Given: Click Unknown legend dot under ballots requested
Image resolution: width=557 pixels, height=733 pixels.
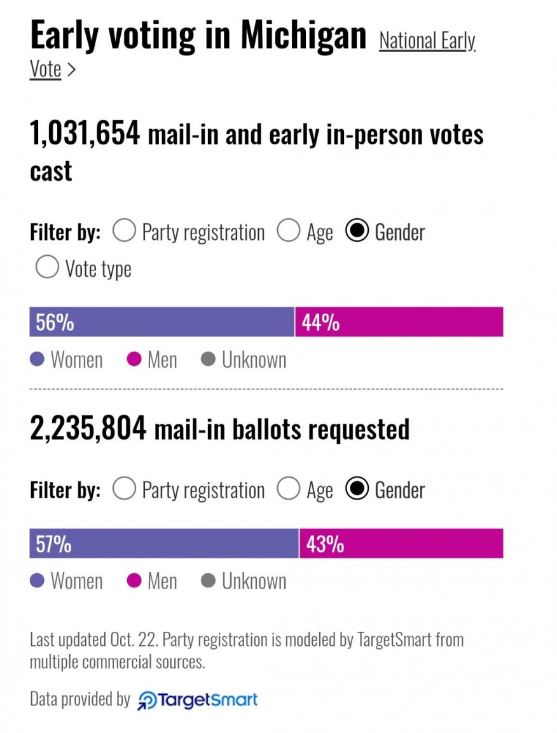Looking at the screenshot, I should point(208,581).
